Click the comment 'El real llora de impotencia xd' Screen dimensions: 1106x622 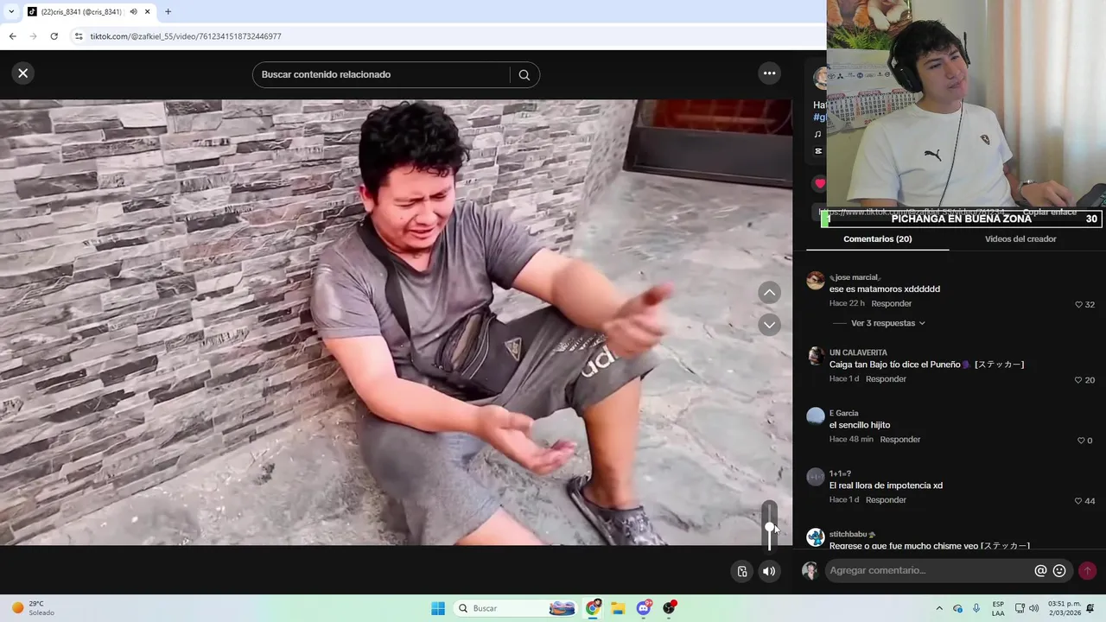click(886, 486)
